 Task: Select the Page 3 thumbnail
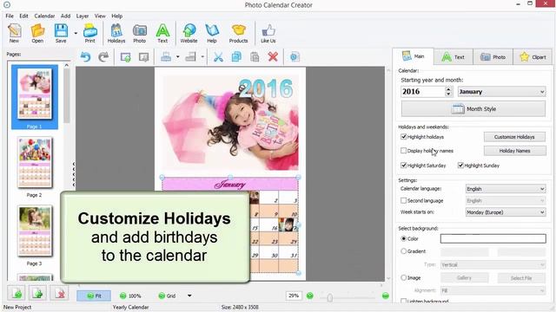click(35, 231)
